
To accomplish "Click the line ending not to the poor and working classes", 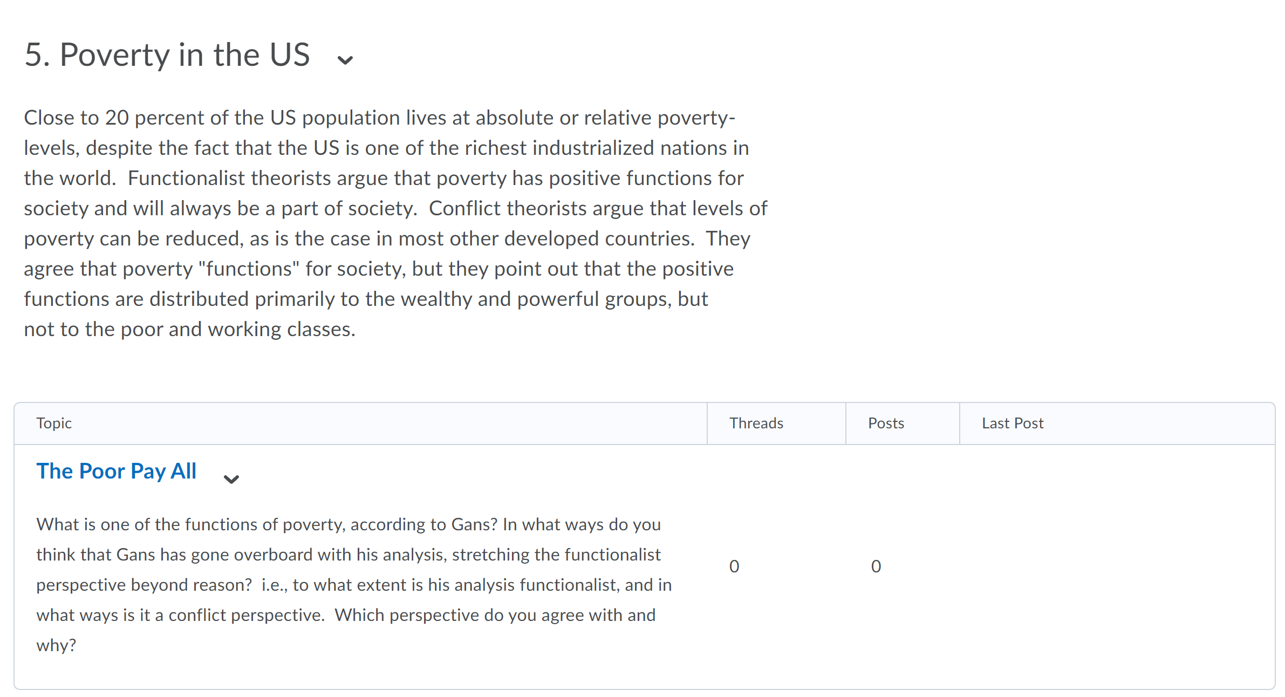I will point(190,329).
